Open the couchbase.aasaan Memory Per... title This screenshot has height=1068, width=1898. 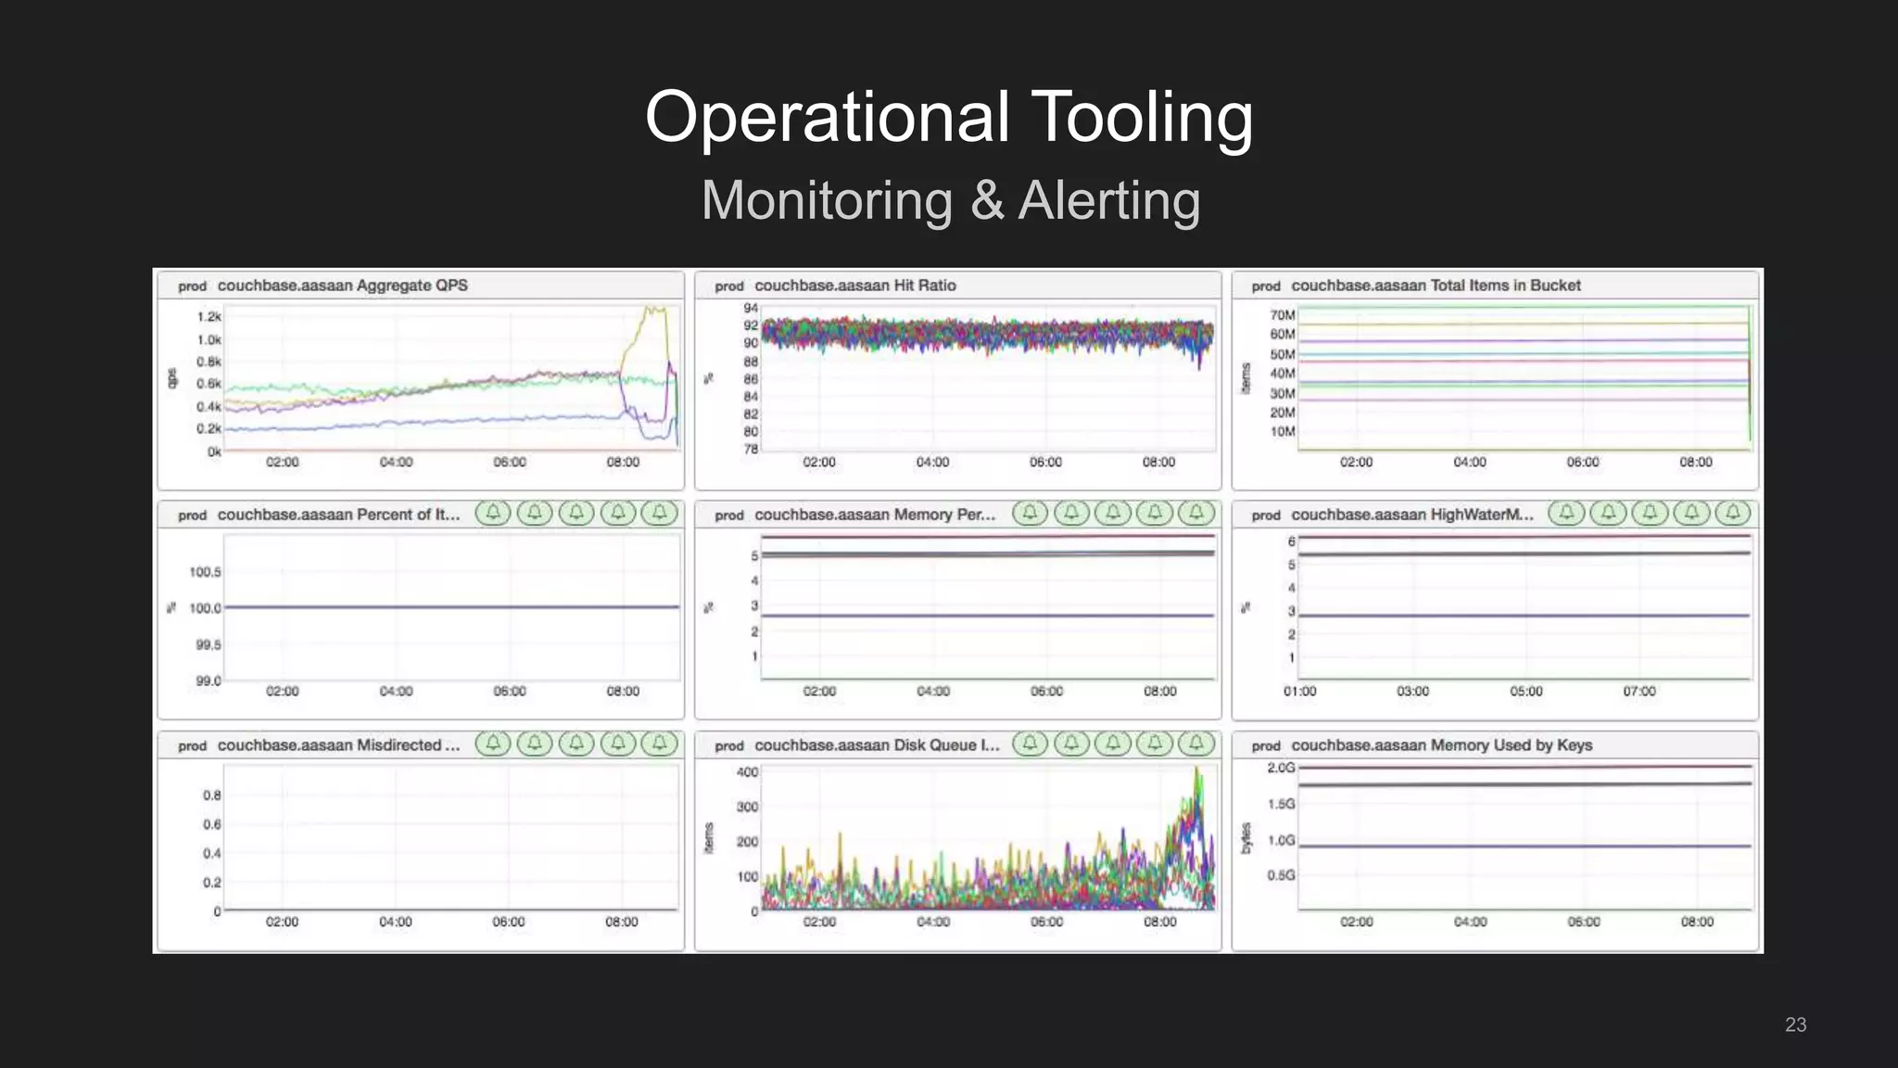875,515
